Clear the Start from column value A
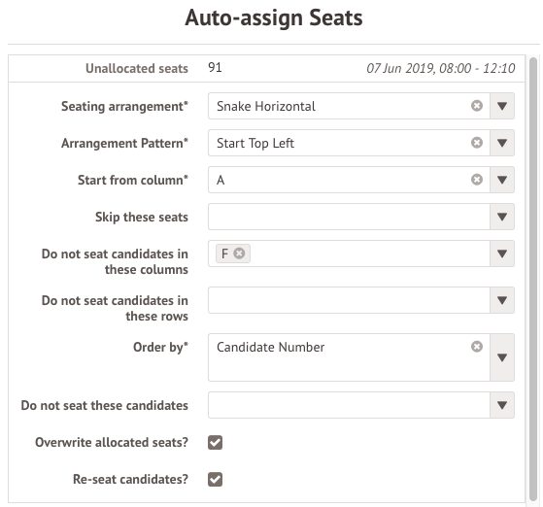The height and width of the screenshot is (507, 543). click(477, 180)
